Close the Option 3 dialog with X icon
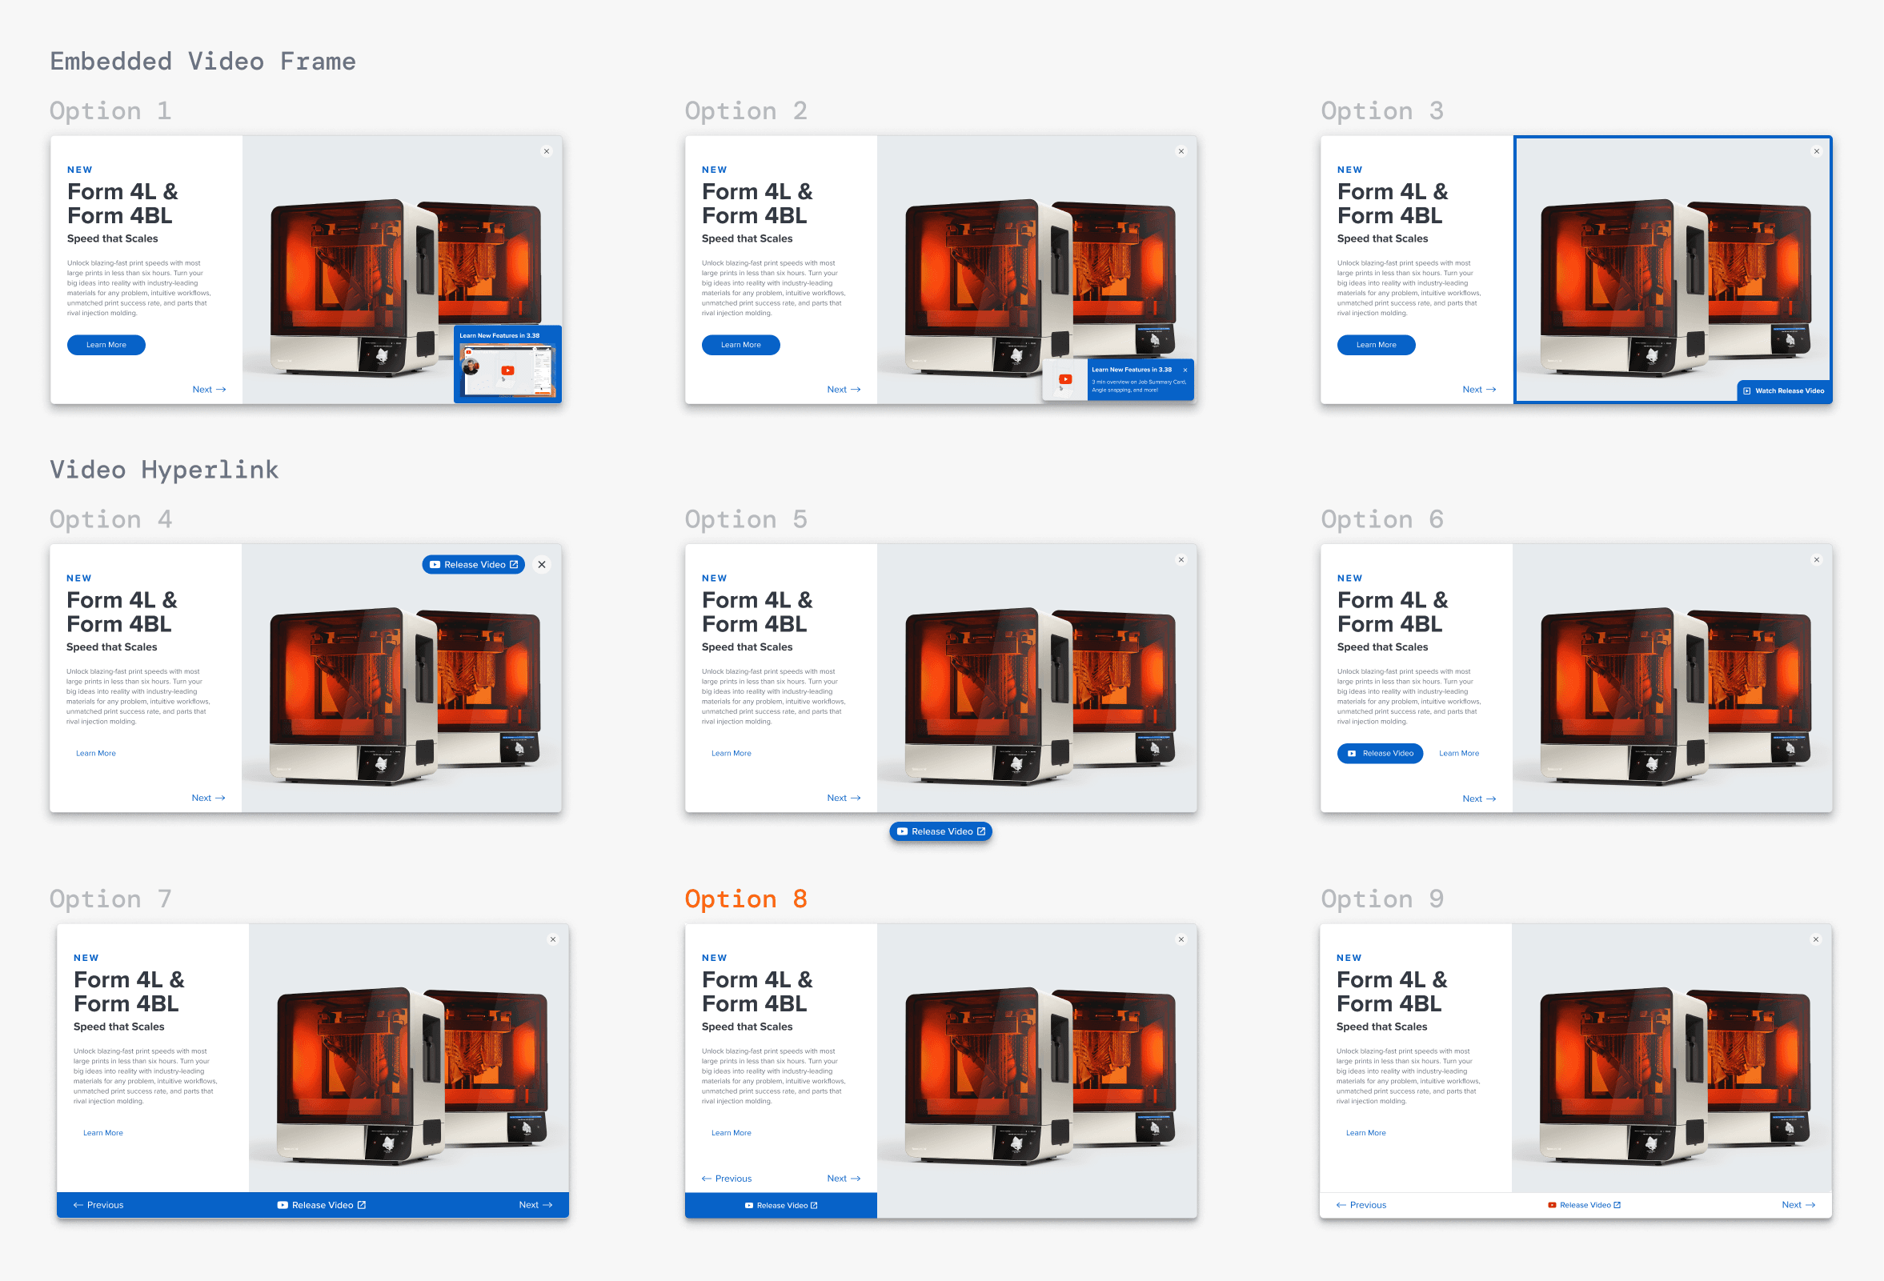 pyautogui.click(x=1817, y=151)
